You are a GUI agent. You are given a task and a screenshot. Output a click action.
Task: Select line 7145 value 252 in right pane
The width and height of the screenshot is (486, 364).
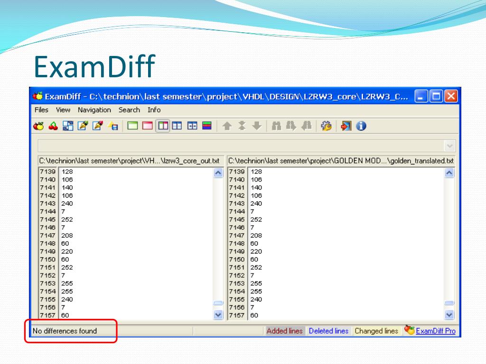[x=256, y=219]
